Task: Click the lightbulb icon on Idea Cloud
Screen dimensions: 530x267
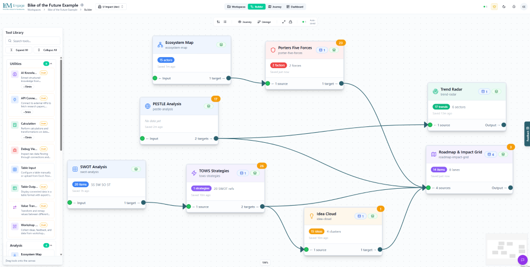Action: 312,216
